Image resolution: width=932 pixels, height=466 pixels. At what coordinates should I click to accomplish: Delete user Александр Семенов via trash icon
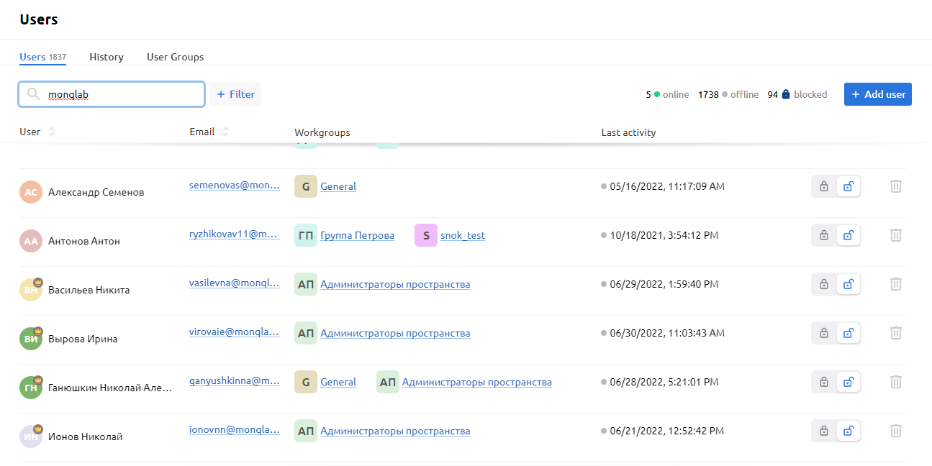(x=895, y=186)
